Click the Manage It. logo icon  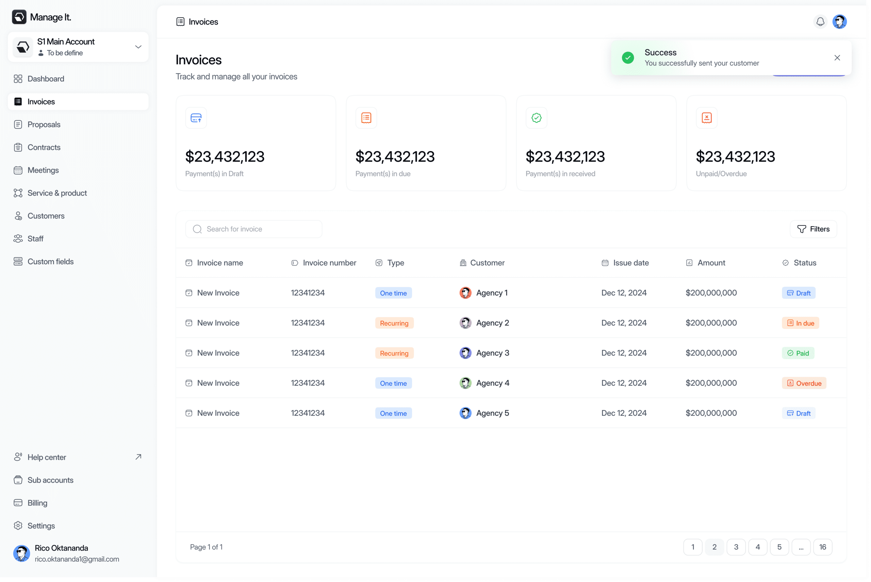(19, 17)
